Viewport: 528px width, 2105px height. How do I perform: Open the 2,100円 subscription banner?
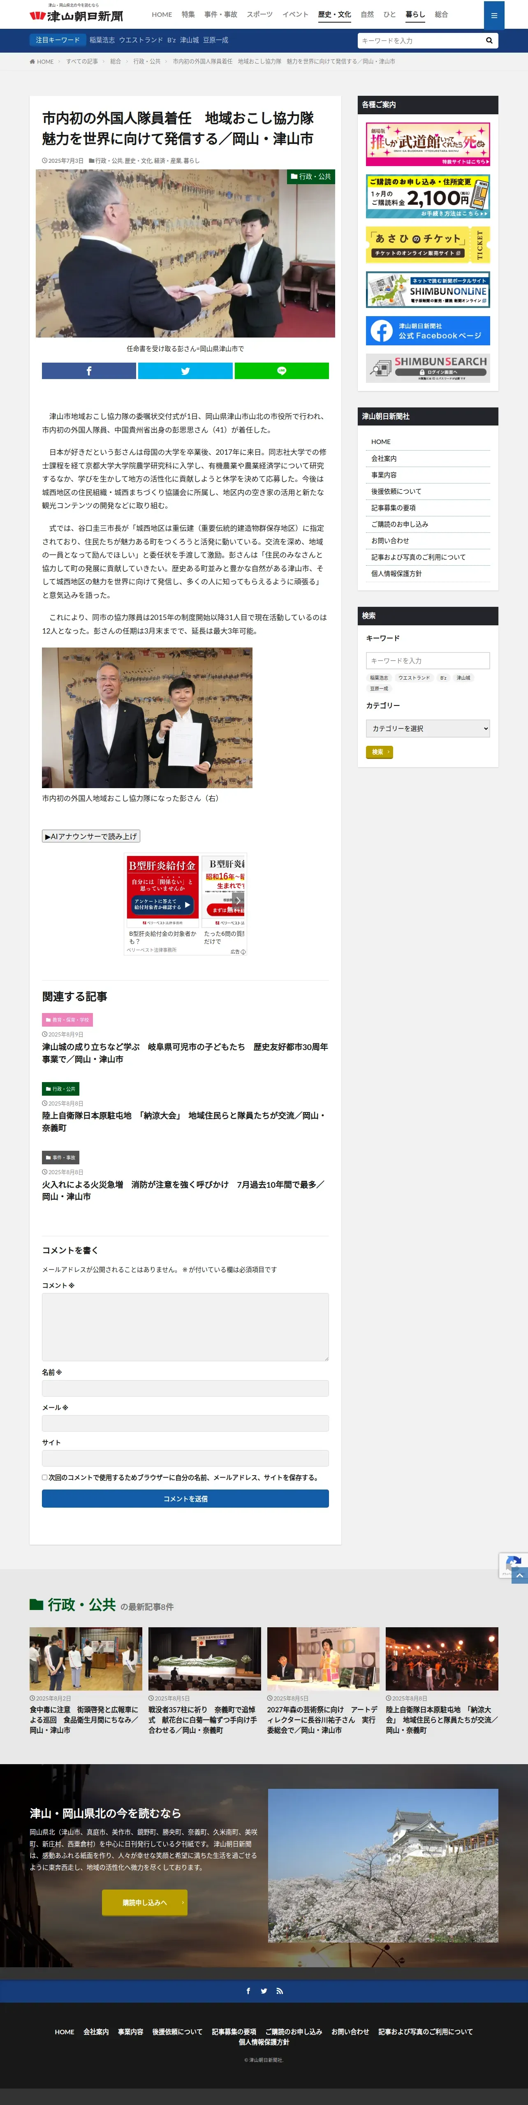click(x=428, y=196)
